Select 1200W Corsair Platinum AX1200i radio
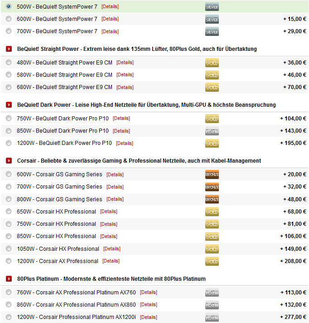This screenshot has width=309, height=323. pyautogui.click(x=9, y=317)
